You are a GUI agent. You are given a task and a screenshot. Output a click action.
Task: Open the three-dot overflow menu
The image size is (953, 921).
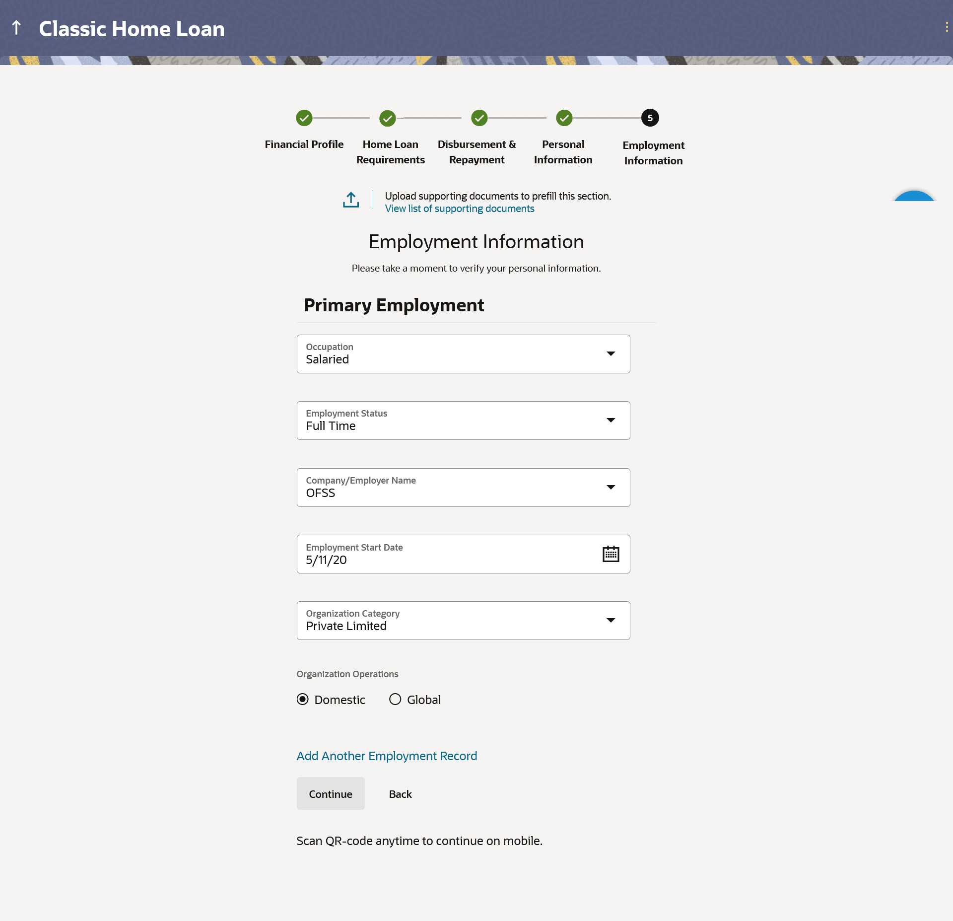[x=947, y=27]
